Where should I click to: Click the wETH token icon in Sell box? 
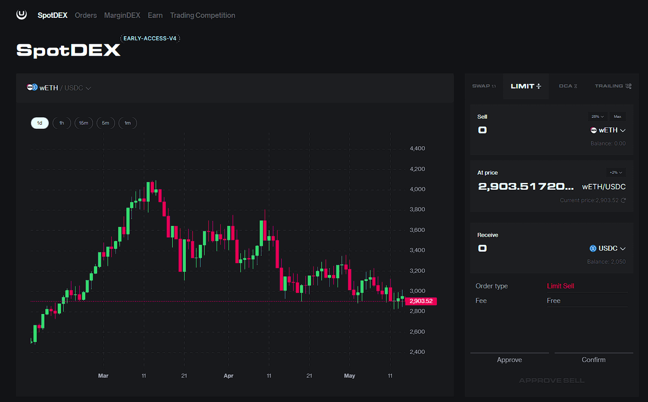coord(593,130)
